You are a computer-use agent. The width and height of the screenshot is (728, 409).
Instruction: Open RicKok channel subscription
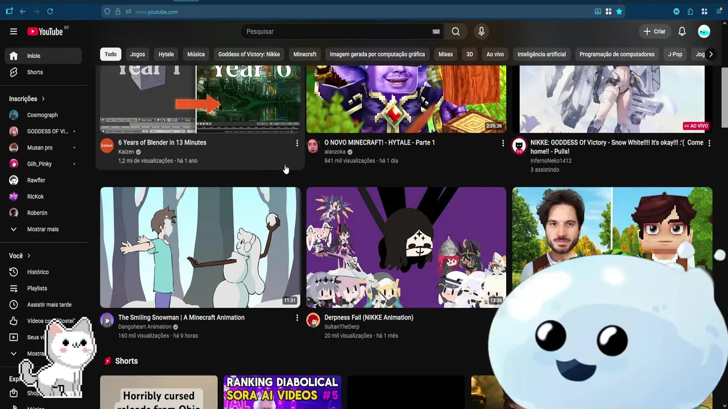43,197
